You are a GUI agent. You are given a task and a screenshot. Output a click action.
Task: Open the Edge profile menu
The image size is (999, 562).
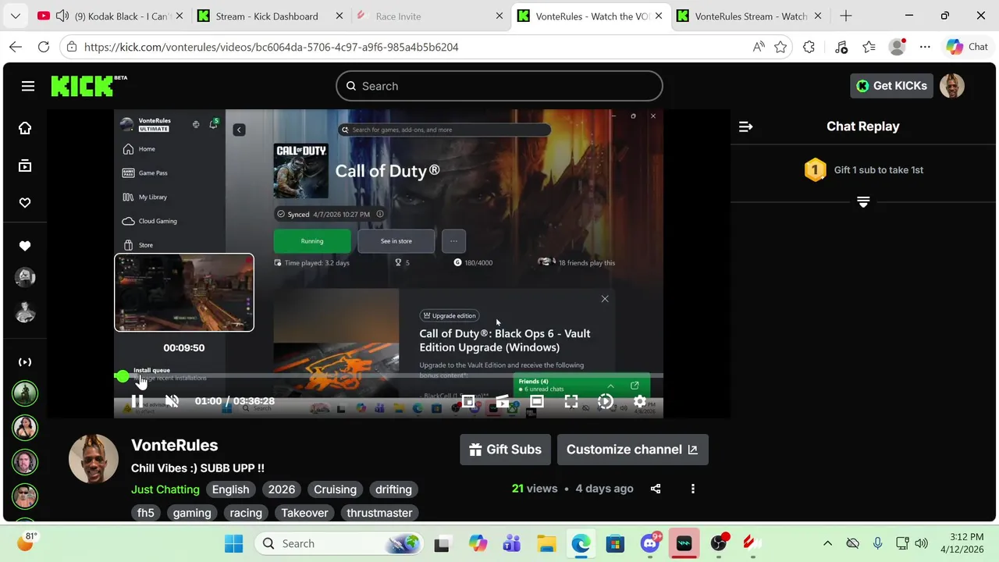[x=898, y=47]
